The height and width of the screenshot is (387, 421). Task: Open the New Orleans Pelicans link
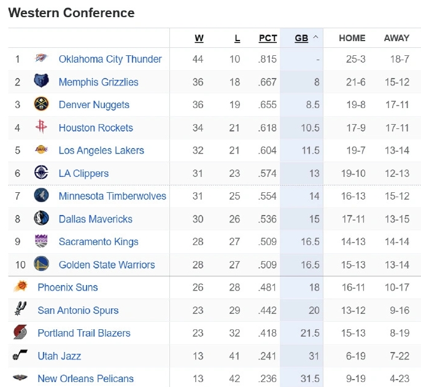click(x=85, y=378)
